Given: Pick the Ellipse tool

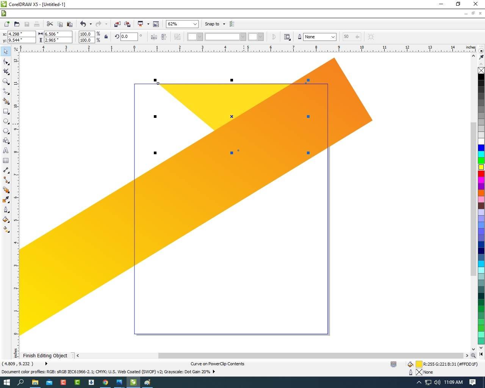Looking at the screenshot, I should point(6,121).
